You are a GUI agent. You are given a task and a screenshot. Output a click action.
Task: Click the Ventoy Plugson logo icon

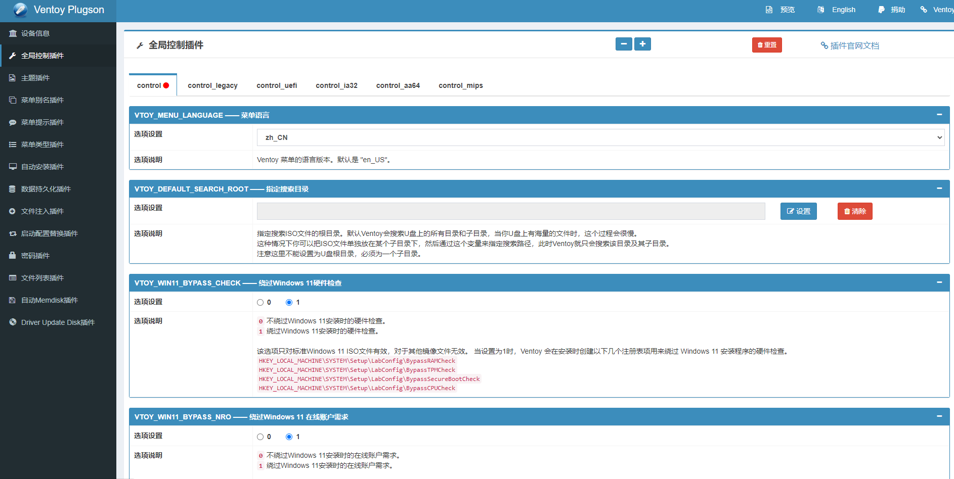(x=20, y=10)
